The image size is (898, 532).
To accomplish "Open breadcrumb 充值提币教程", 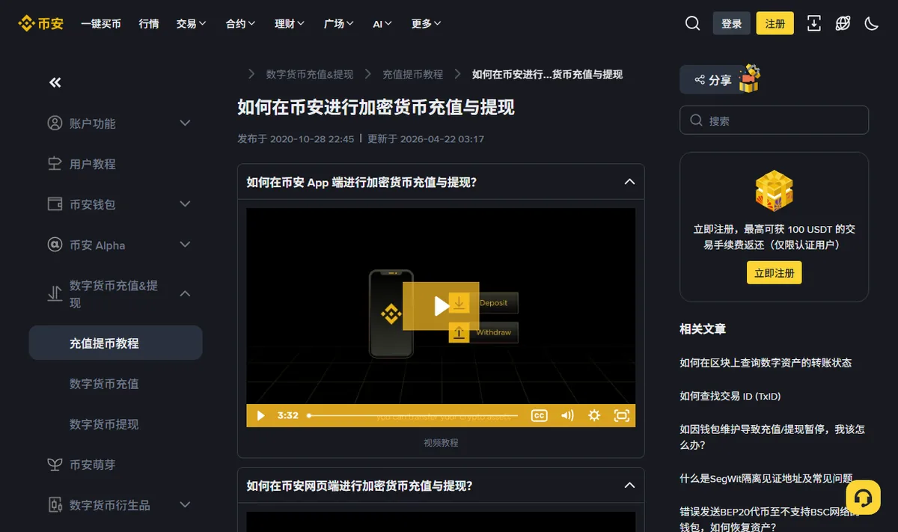I will (x=413, y=74).
